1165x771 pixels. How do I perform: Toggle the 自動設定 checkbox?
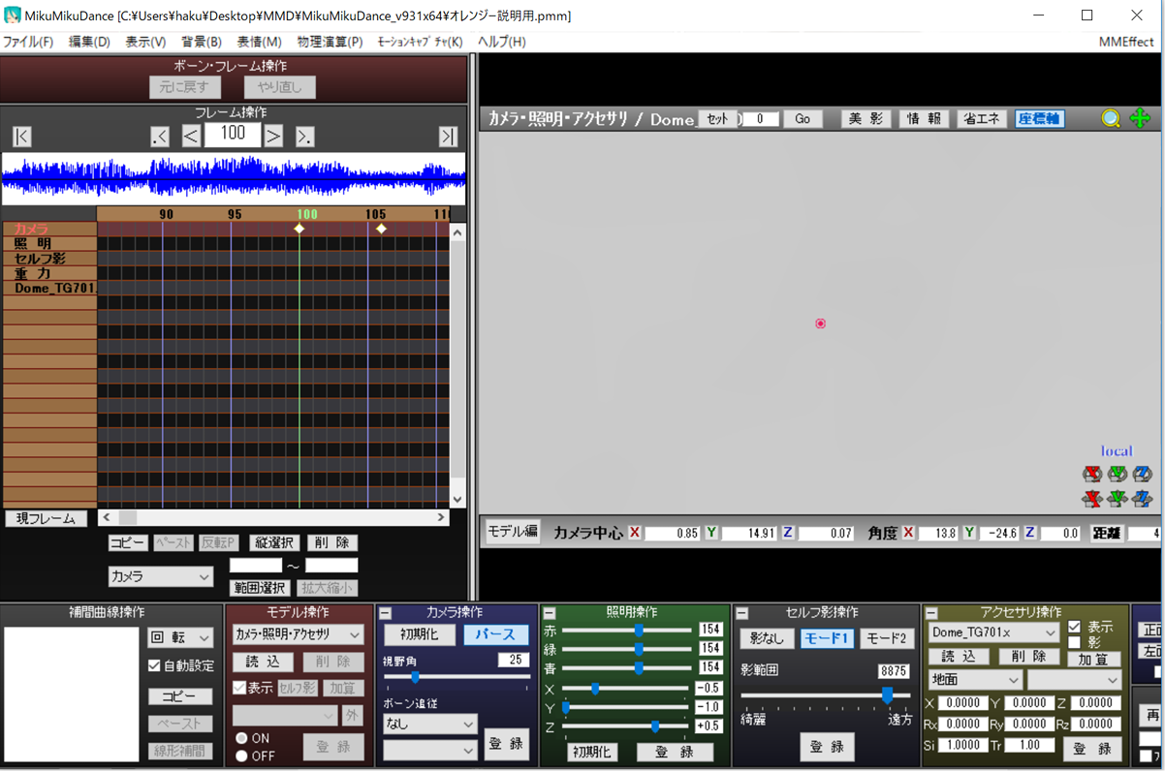coord(154,665)
